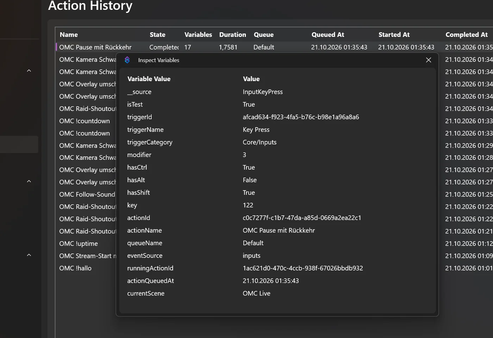Viewport: 493px width, 338px height.
Task: Click the Variables column header
Action: click(x=198, y=35)
